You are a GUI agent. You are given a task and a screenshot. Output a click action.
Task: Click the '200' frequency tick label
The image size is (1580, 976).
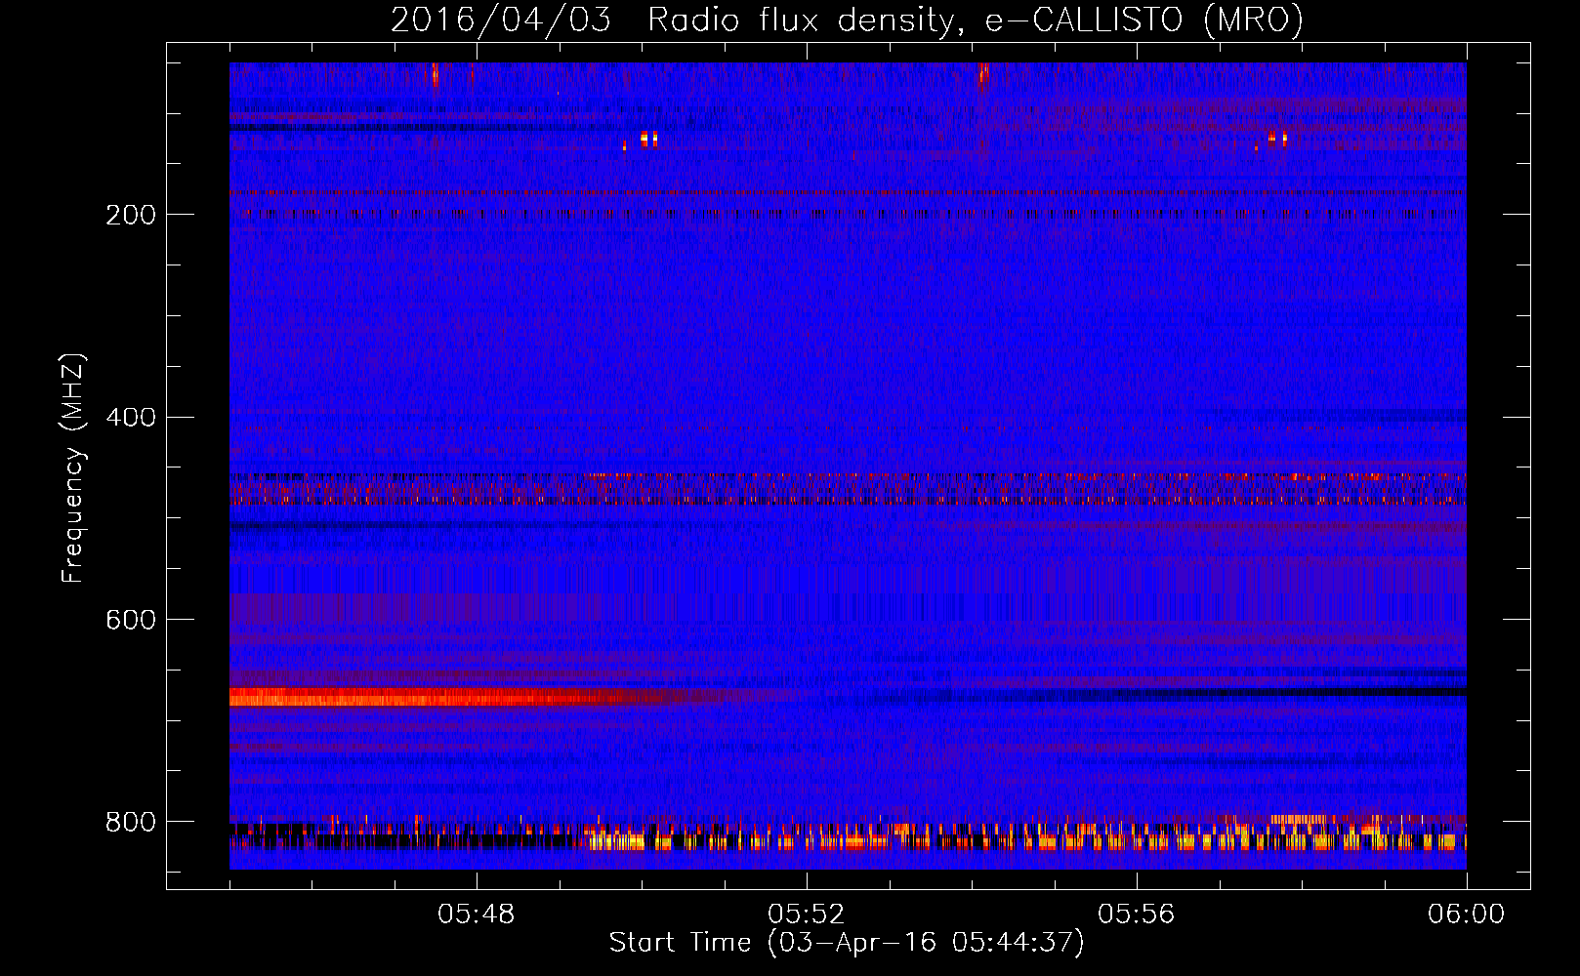(x=131, y=215)
